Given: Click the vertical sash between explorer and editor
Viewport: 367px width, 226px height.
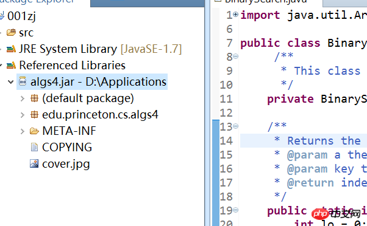Looking at the screenshot, I should click(207, 113).
